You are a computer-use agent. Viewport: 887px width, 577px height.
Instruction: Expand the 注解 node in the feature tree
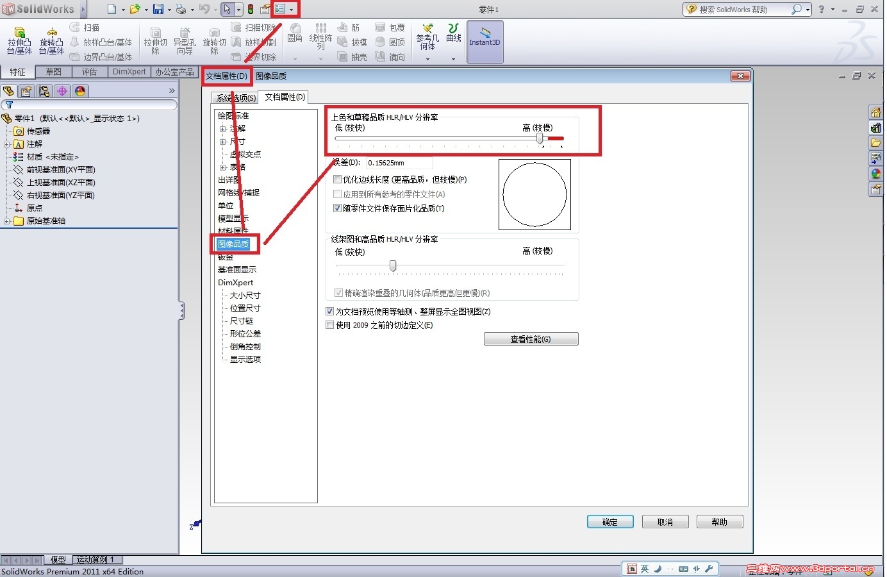pyautogui.click(x=6, y=144)
